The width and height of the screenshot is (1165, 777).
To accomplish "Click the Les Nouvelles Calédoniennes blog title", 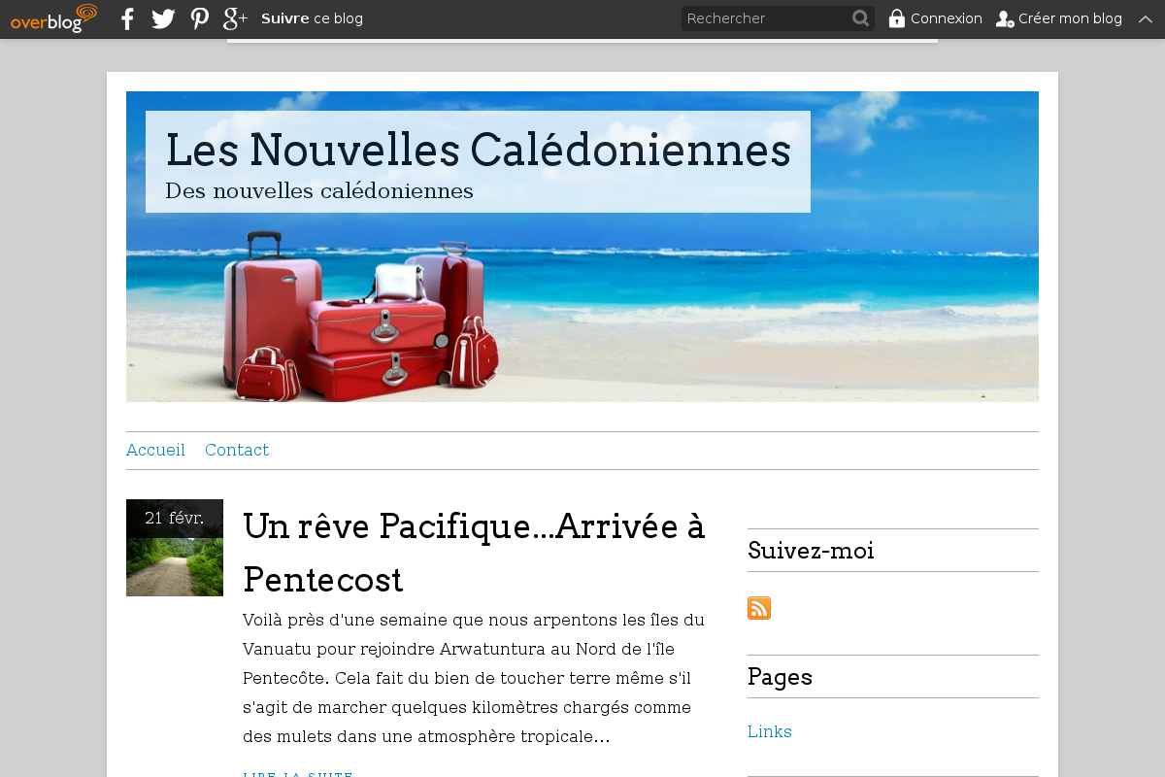I will coord(479,150).
